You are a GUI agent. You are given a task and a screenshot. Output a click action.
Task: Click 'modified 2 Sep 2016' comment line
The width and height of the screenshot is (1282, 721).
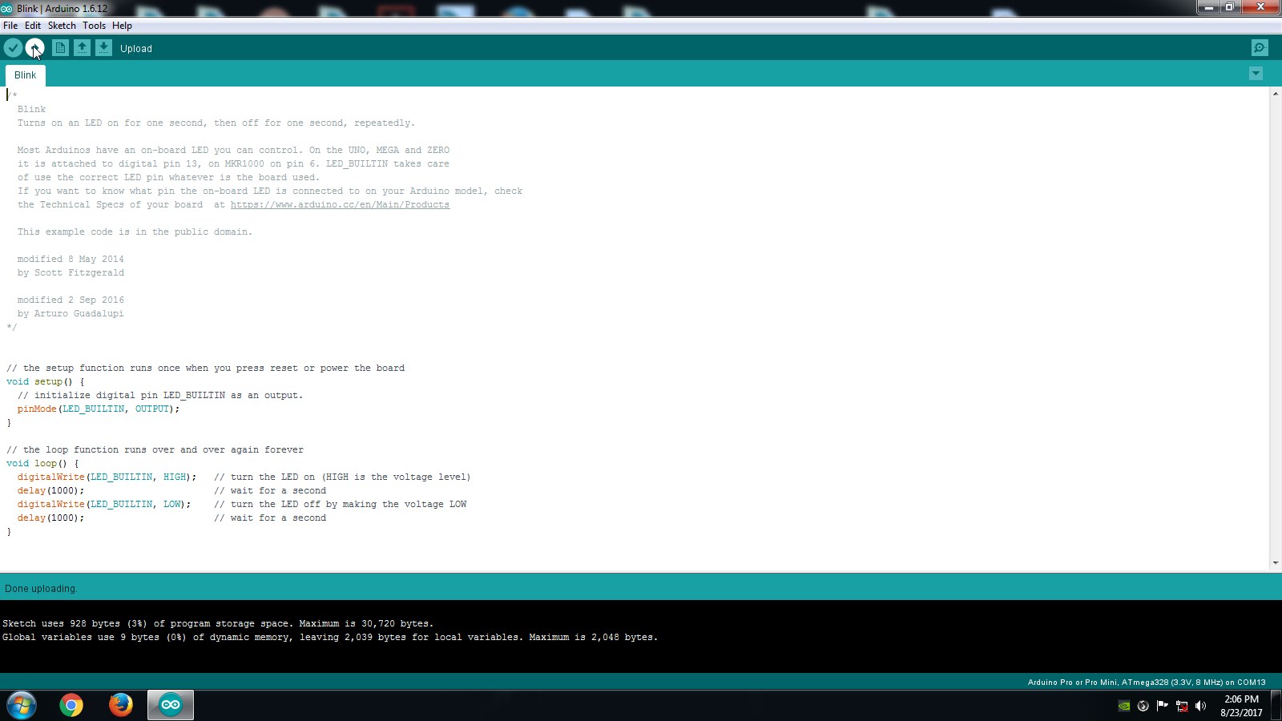coord(71,300)
